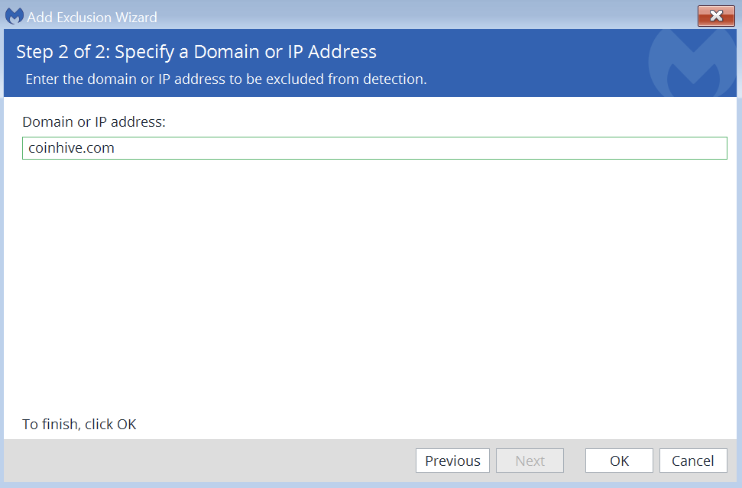Click the 'To finish, click OK' hint text

79,424
